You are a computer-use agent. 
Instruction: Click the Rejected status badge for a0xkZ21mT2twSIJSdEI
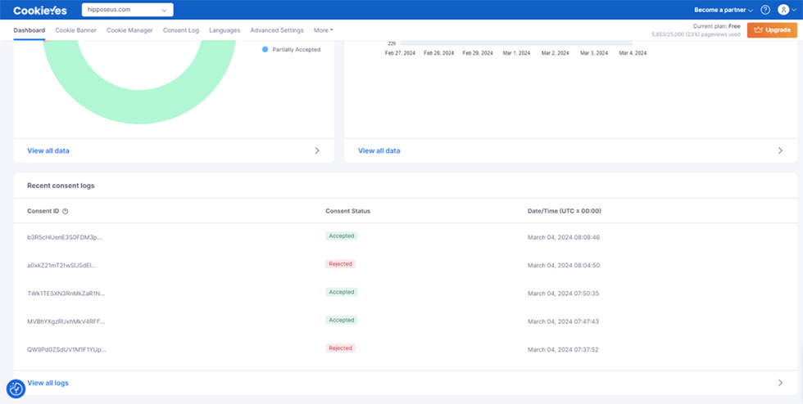[x=341, y=264]
